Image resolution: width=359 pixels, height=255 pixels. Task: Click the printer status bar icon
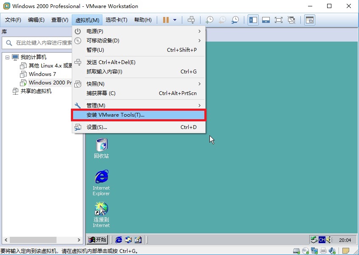323,251
